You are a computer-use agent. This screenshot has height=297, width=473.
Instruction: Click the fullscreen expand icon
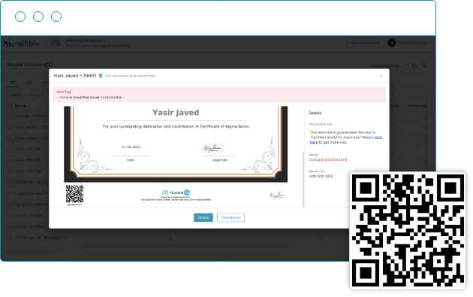[x=424, y=65]
